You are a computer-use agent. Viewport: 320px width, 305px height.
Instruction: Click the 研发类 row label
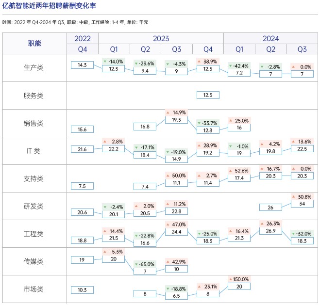click(34, 206)
